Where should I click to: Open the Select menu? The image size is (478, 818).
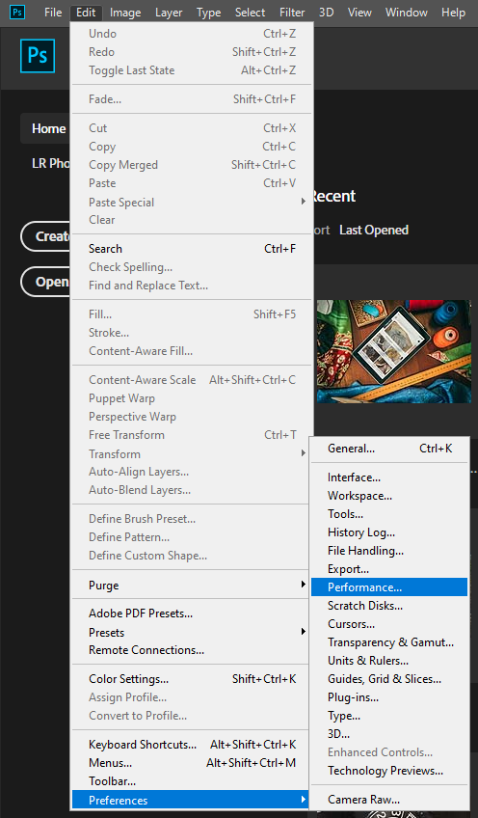tap(251, 12)
